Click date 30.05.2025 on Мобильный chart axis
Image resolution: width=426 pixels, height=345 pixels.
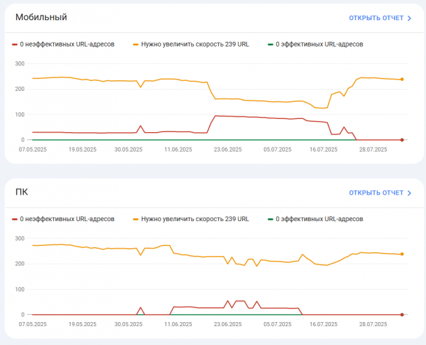tap(128, 150)
